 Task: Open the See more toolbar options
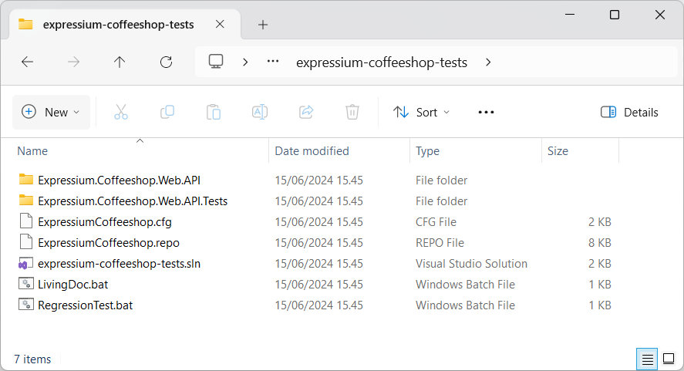[486, 112]
